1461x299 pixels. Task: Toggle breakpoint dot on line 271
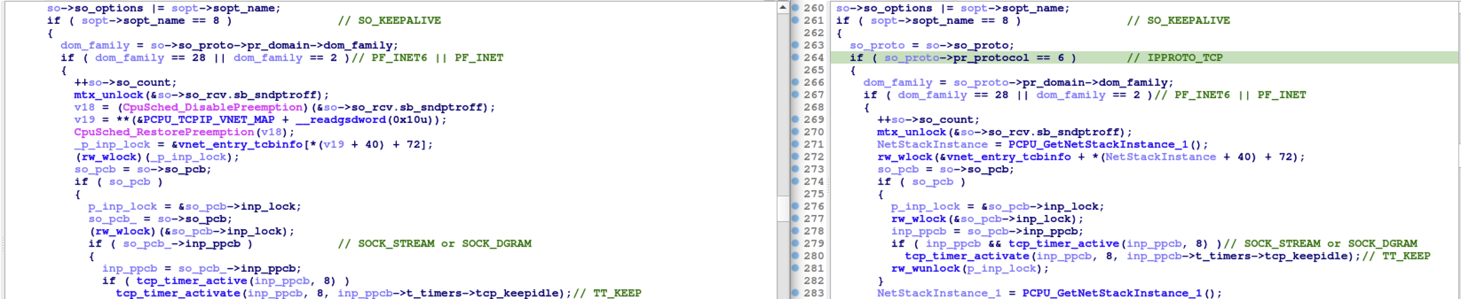pyautogui.click(x=795, y=144)
